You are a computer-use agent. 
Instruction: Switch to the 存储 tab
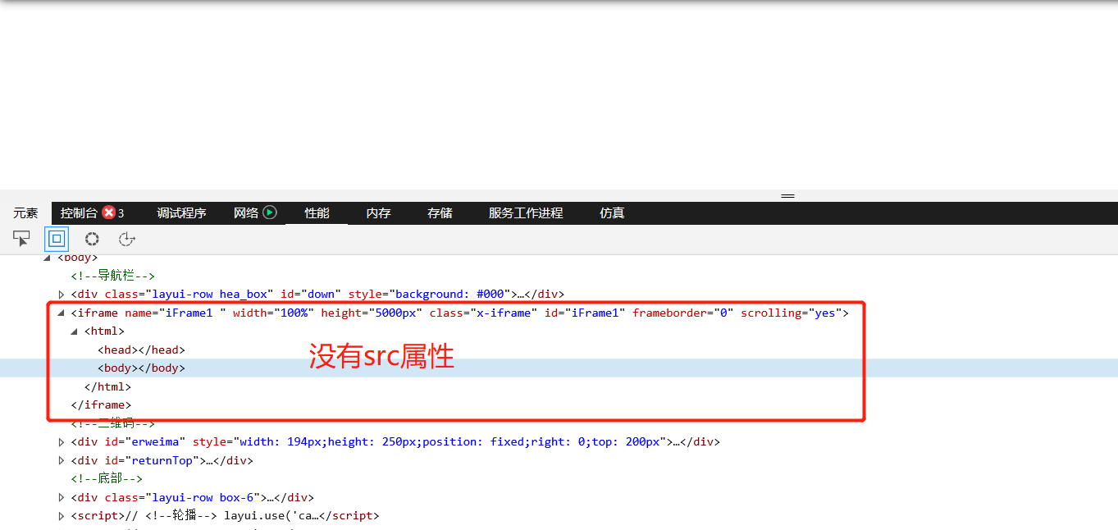tap(440, 212)
